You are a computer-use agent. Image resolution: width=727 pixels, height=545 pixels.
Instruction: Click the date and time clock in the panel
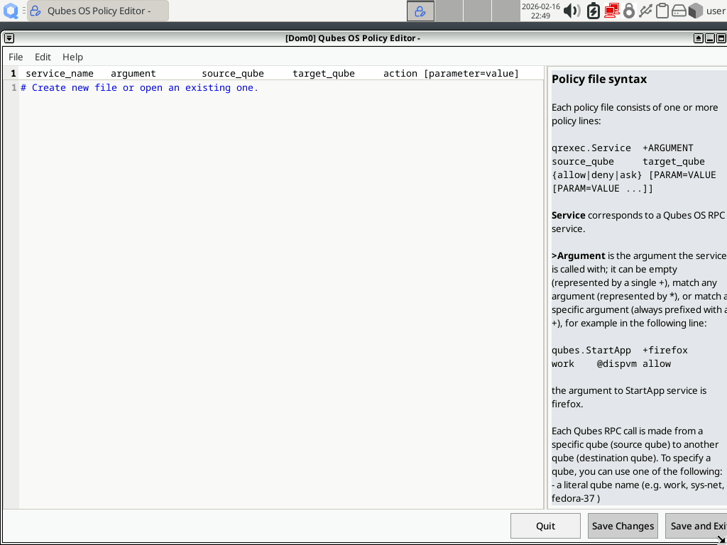coord(540,11)
